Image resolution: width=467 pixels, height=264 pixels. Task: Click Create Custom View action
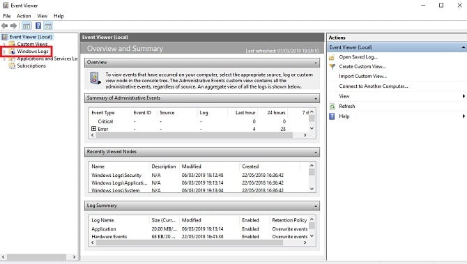362,67
